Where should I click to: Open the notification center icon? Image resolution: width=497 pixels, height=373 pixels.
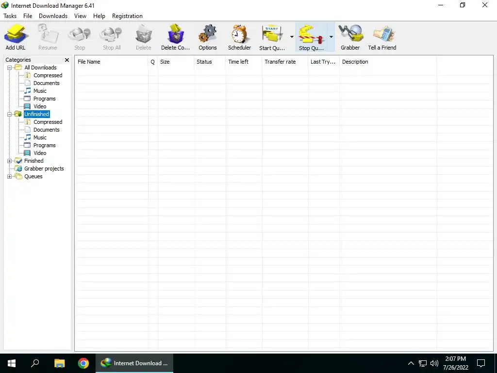pos(481,363)
